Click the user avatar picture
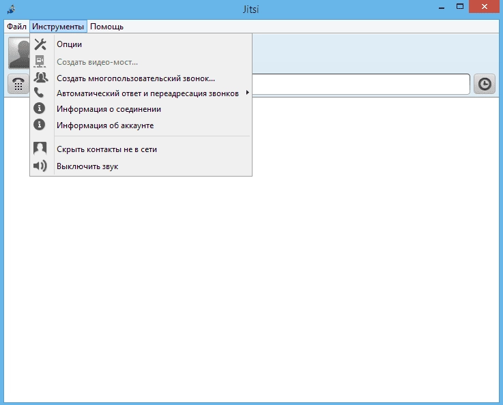 click(x=19, y=52)
